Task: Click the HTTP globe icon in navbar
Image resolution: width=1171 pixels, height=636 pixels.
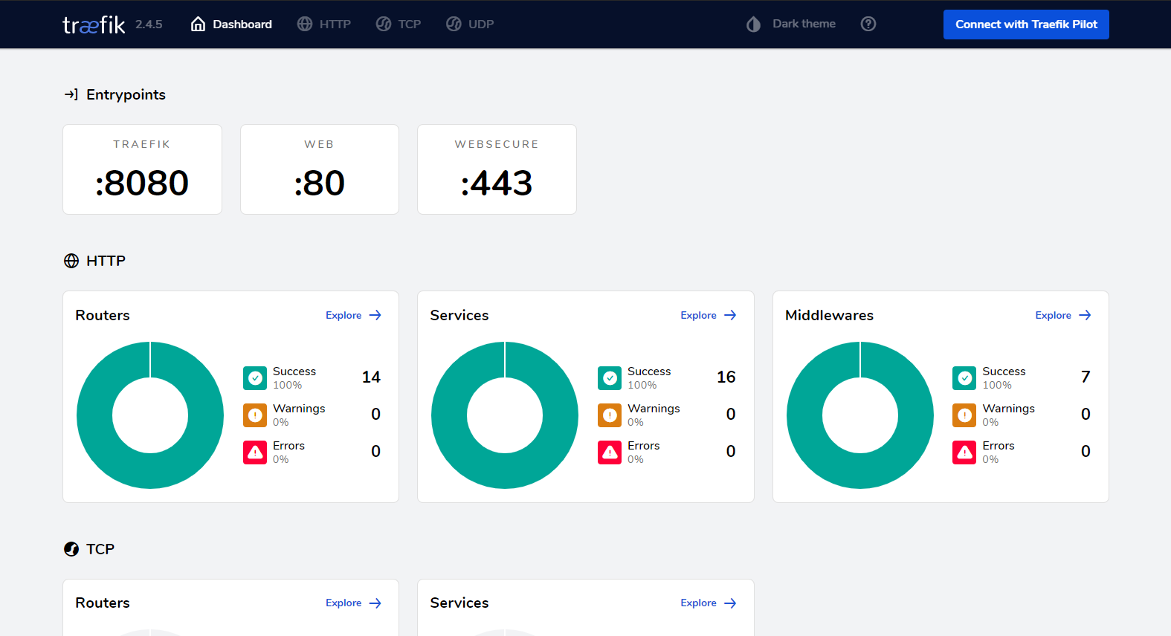Action: pos(305,24)
